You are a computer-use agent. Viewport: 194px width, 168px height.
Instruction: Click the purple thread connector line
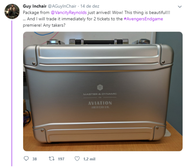12,93
